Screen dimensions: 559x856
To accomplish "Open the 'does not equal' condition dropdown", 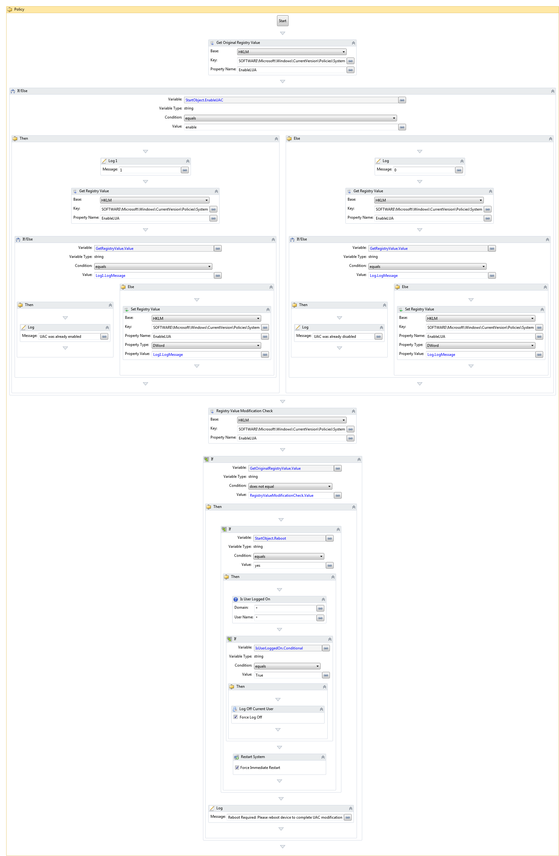I will 290,486.
